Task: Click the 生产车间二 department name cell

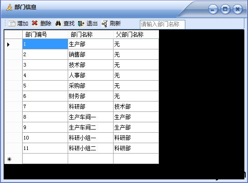Action: (90, 127)
